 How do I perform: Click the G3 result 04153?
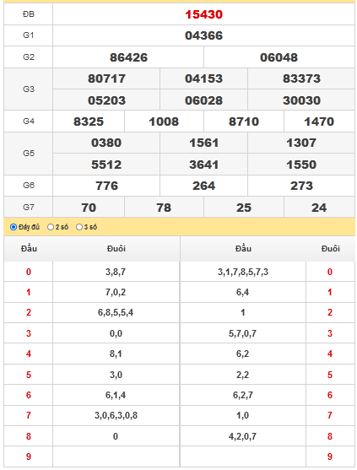tap(203, 78)
